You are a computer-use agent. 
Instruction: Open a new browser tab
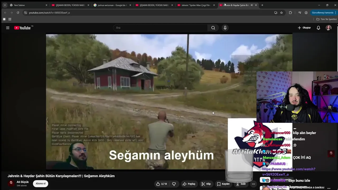click(x=262, y=5)
